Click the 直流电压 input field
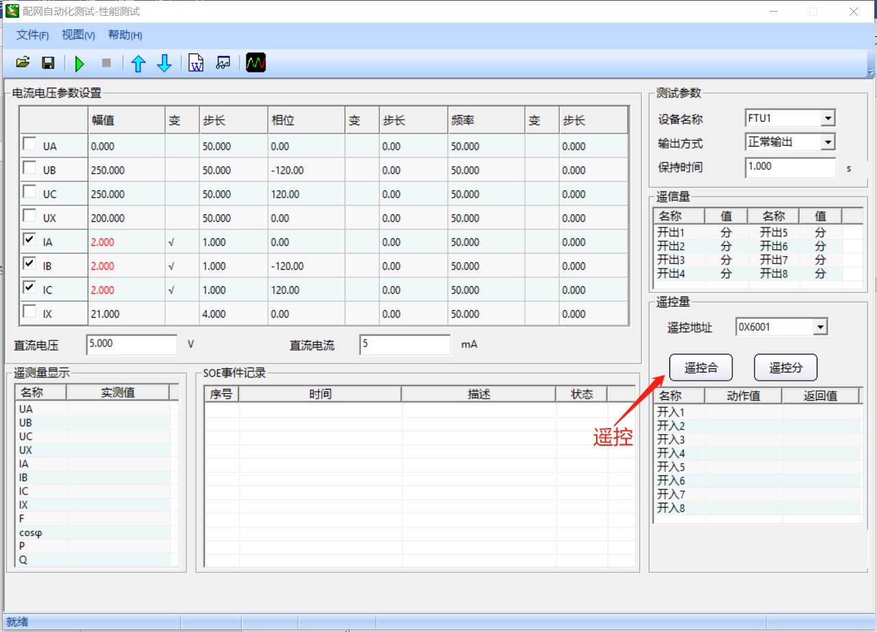The height and width of the screenshot is (632, 877). click(132, 344)
